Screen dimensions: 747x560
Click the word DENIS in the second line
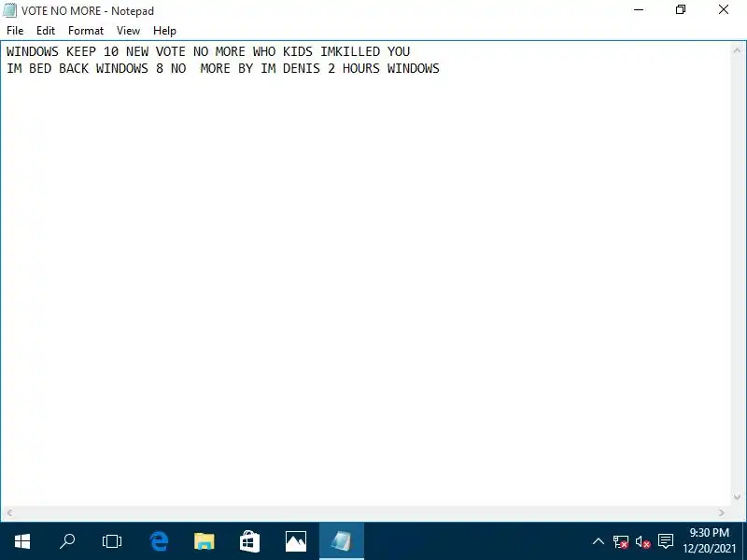302,68
